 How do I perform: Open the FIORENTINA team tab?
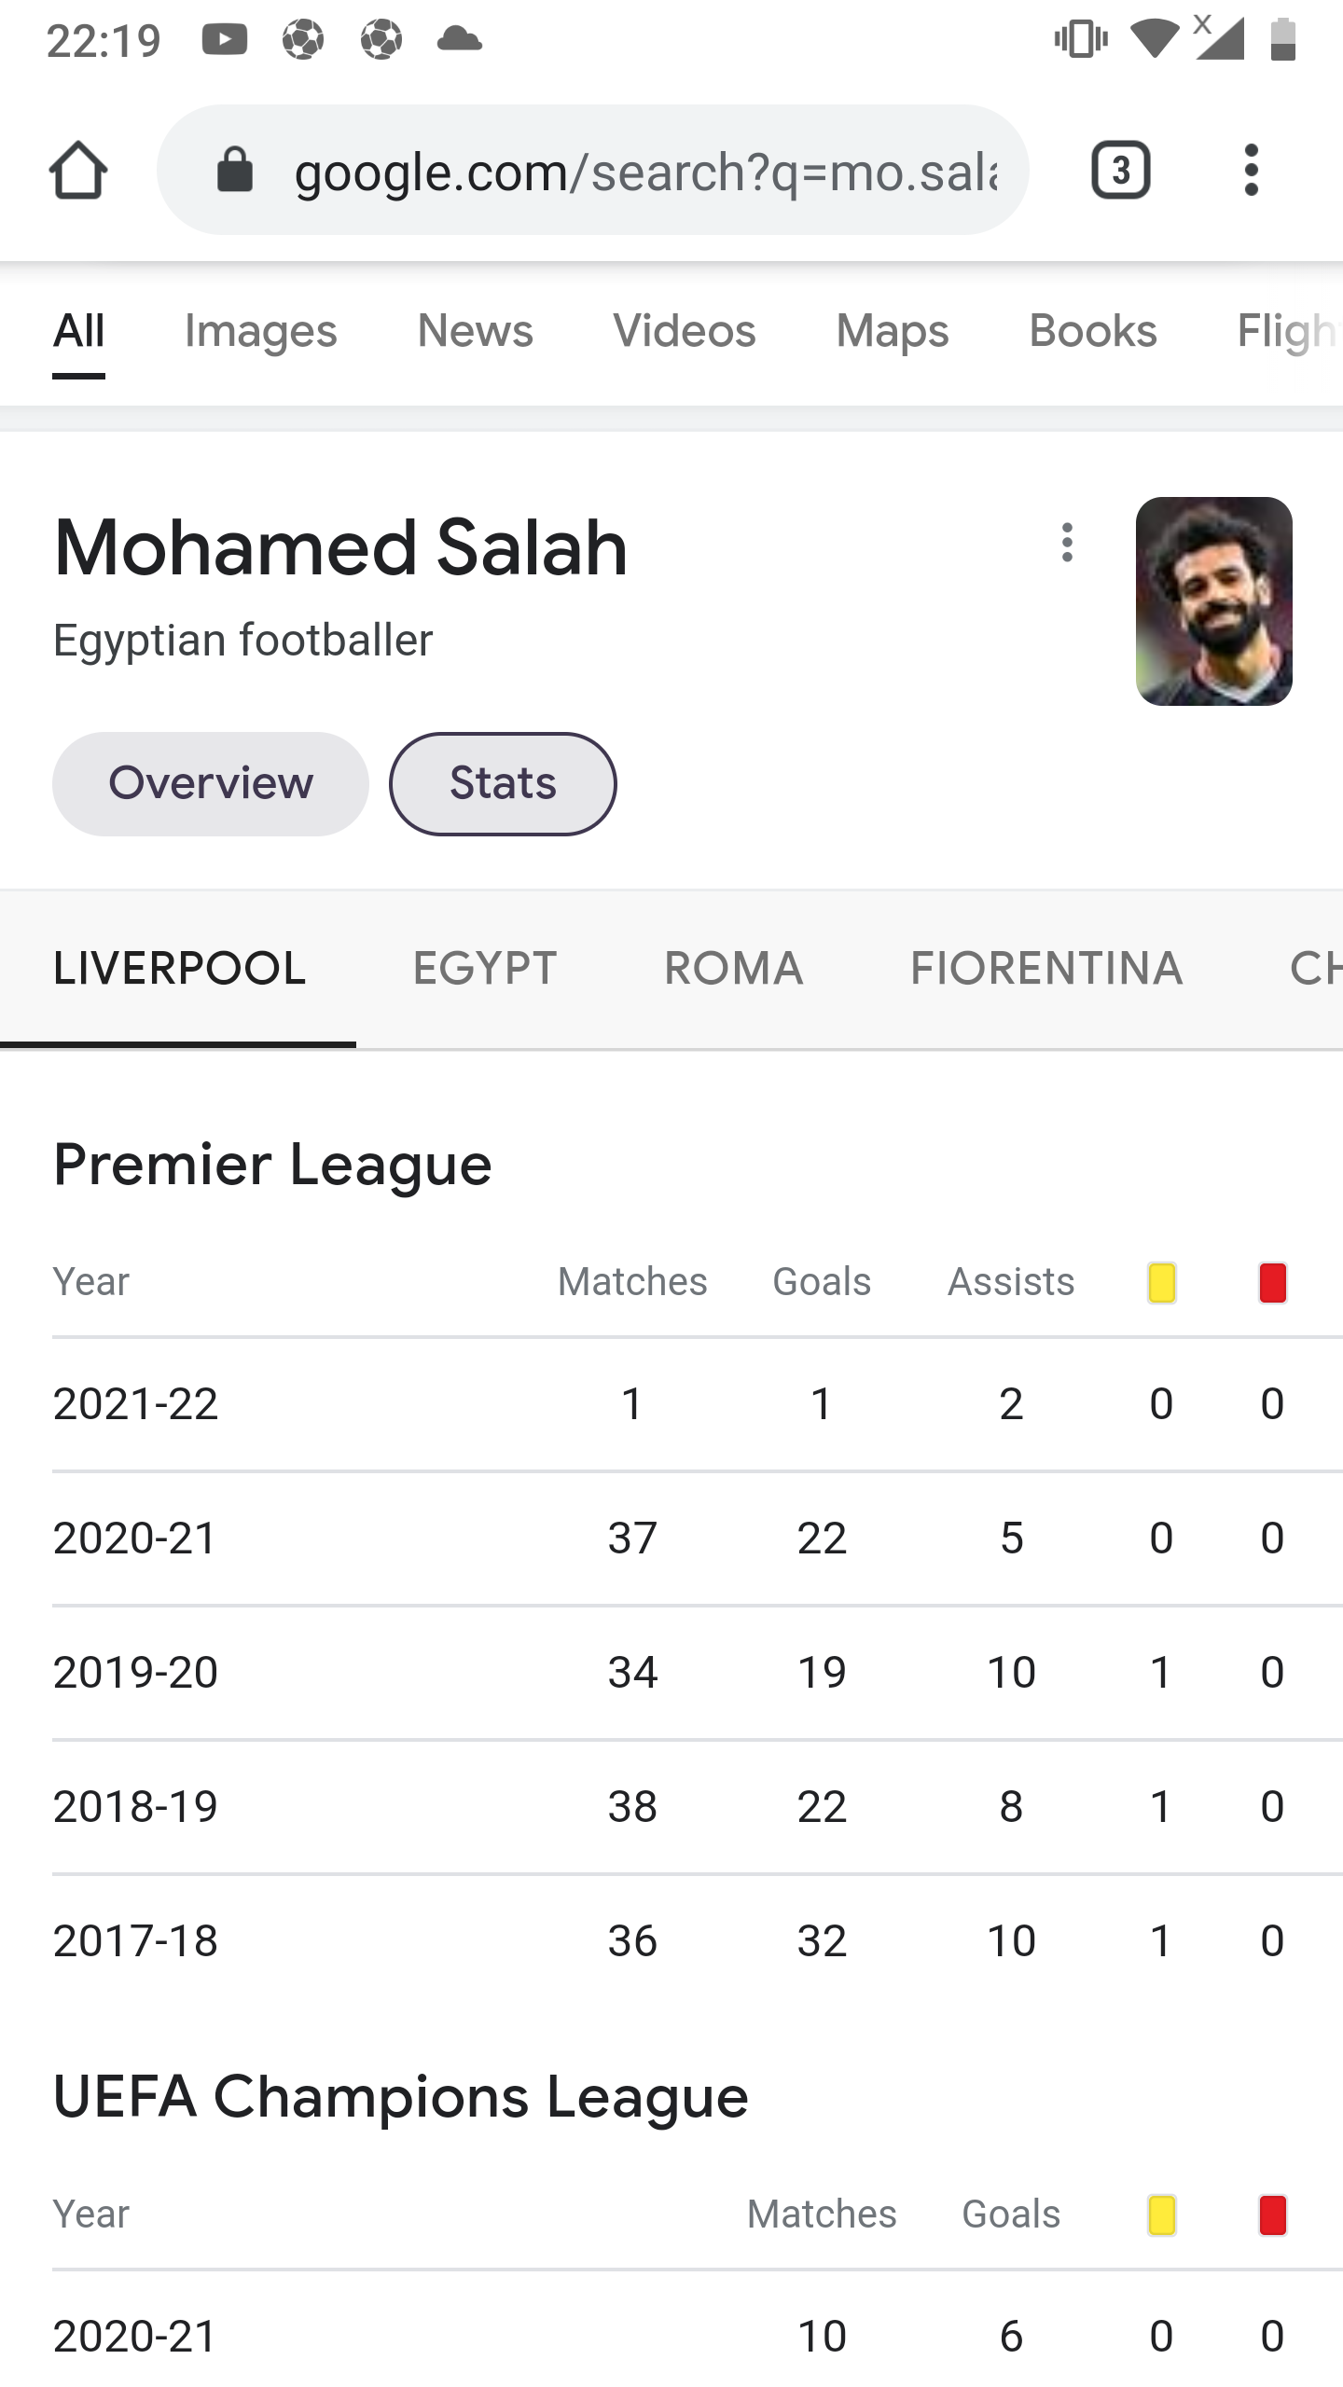point(1046,968)
